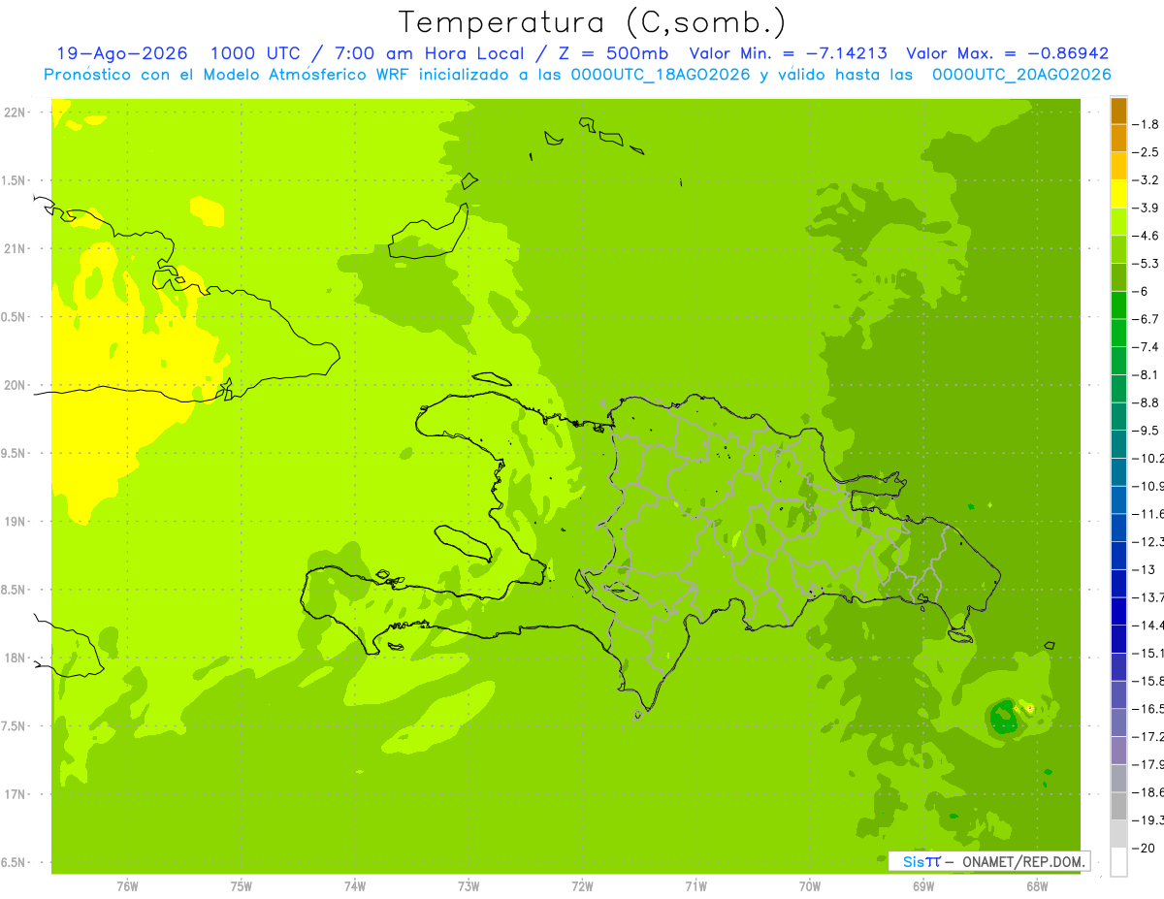Click the '75W' longitude label
Screen dimensions: 1164x899
(241, 886)
